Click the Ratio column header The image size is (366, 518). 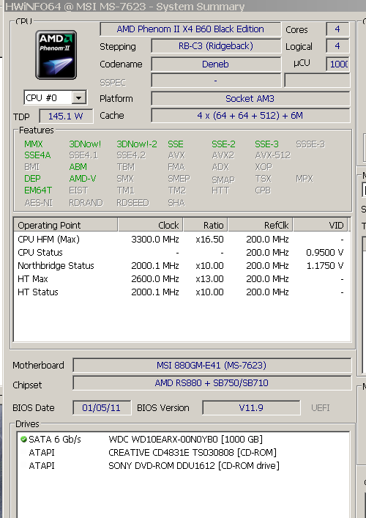[205, 226]
